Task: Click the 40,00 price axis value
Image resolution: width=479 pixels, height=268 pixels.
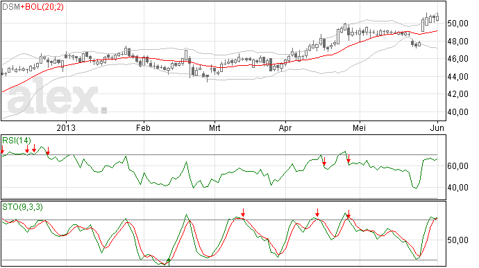Action: [457, 112]
